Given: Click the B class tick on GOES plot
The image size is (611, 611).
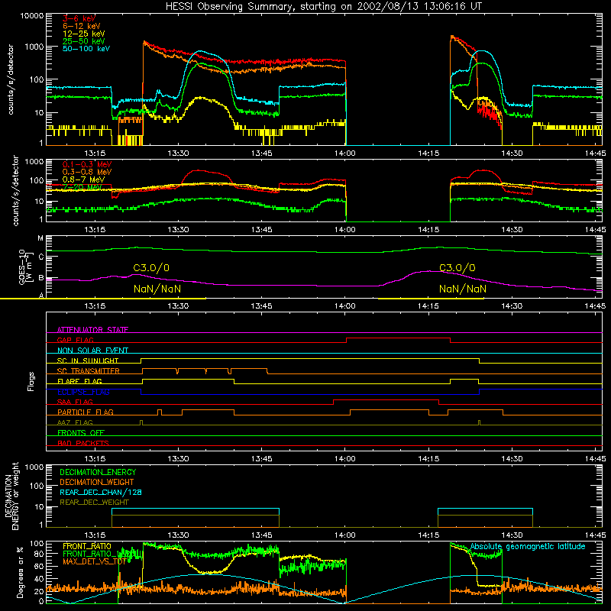Looking at the screenshot, I should tap(41, 278).
